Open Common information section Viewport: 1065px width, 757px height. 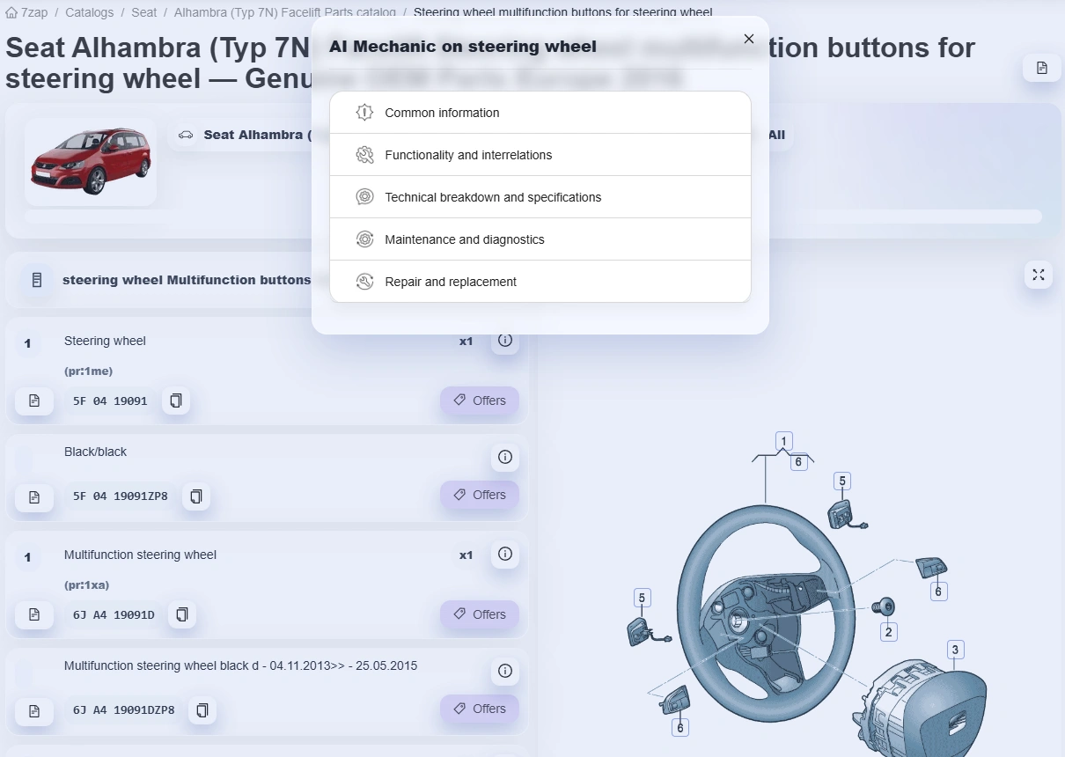click(x=540, y=113)
